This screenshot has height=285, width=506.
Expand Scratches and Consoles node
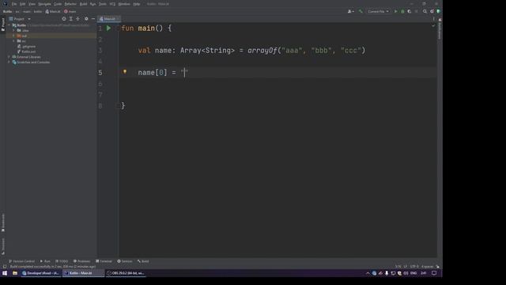[x=9, y=62]
